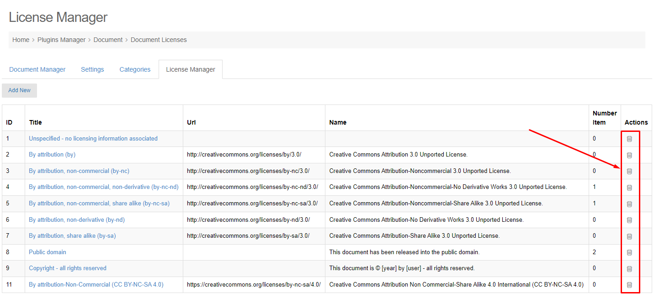The width and height of the screenshot is (654, 298).
Task: Click ID cell 11
Action: click(x=9, y=284)
